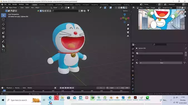The height and width of the screenshot is (105, 188).
Task: Add a material slot with plus
Action: [x=186, y=53]
